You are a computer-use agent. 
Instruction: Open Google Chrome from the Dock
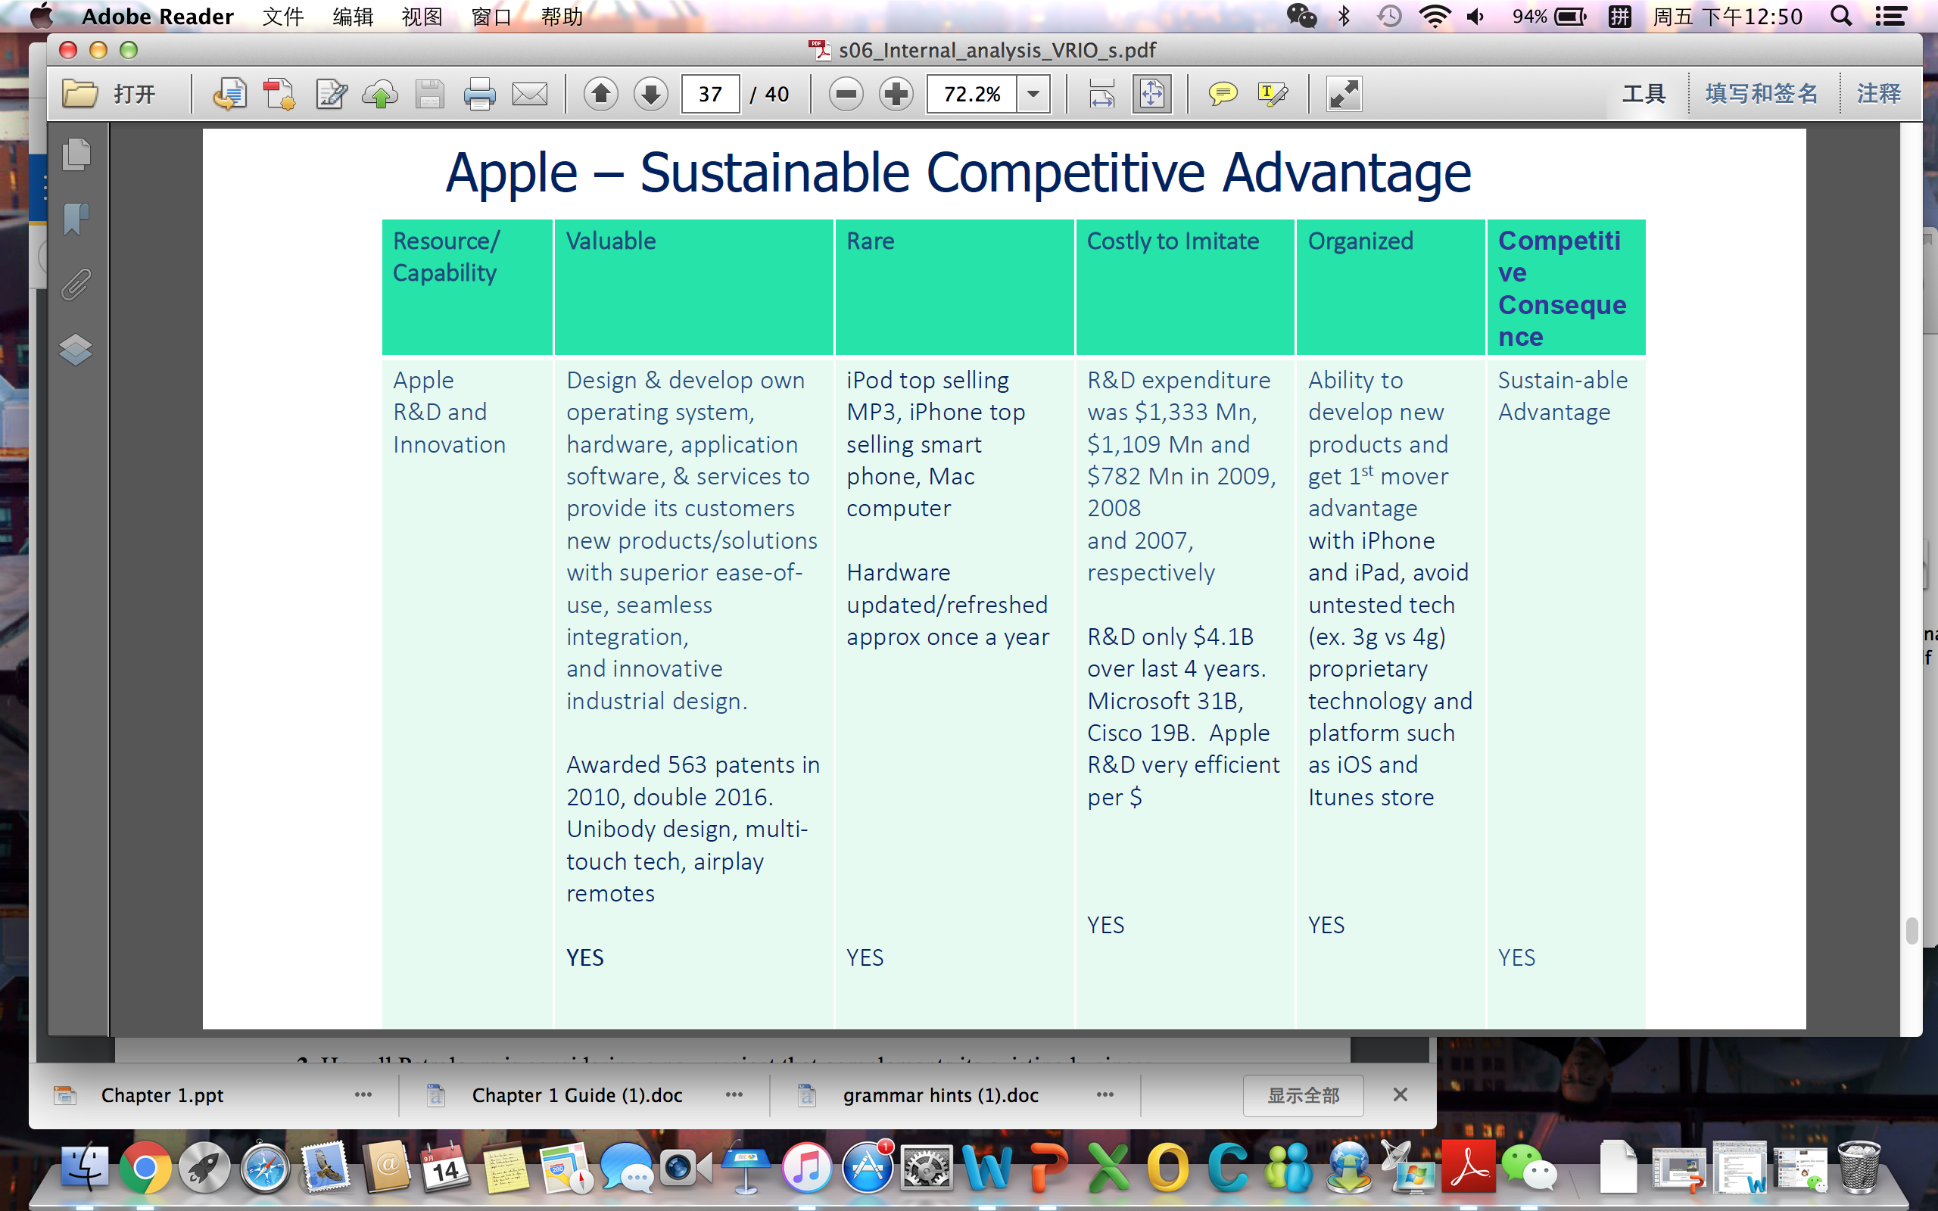coord(145,1169)
